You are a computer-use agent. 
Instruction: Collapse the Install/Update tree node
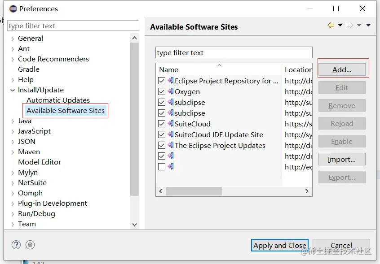pos(13,90)
